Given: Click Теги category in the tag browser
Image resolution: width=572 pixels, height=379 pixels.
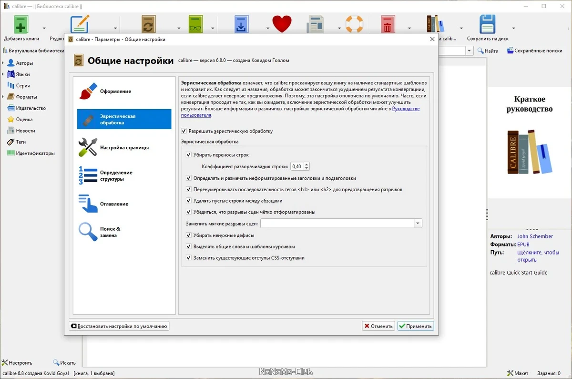Looking at the screenshot, I should pos(20,142).
